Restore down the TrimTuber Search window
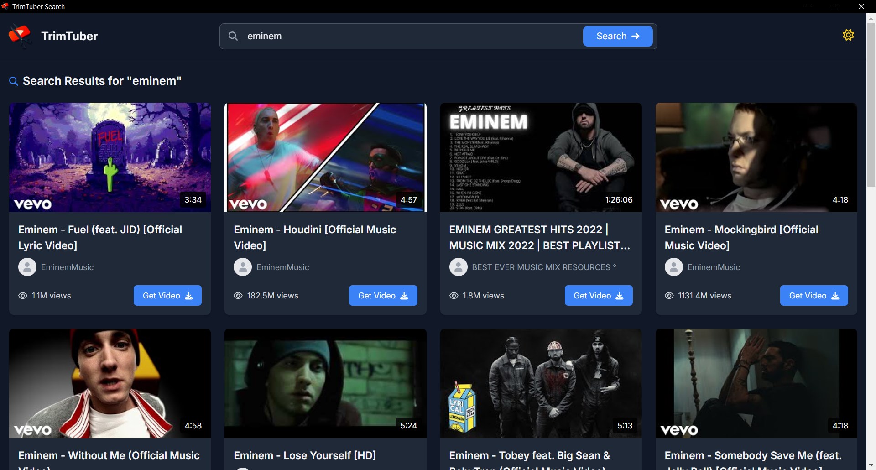 point(834,6)
